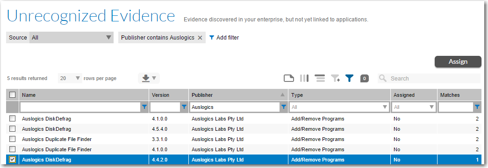Click the magnifier icon in the search box
This screenshot has height=168, width=488.
[x=383, y=79]
